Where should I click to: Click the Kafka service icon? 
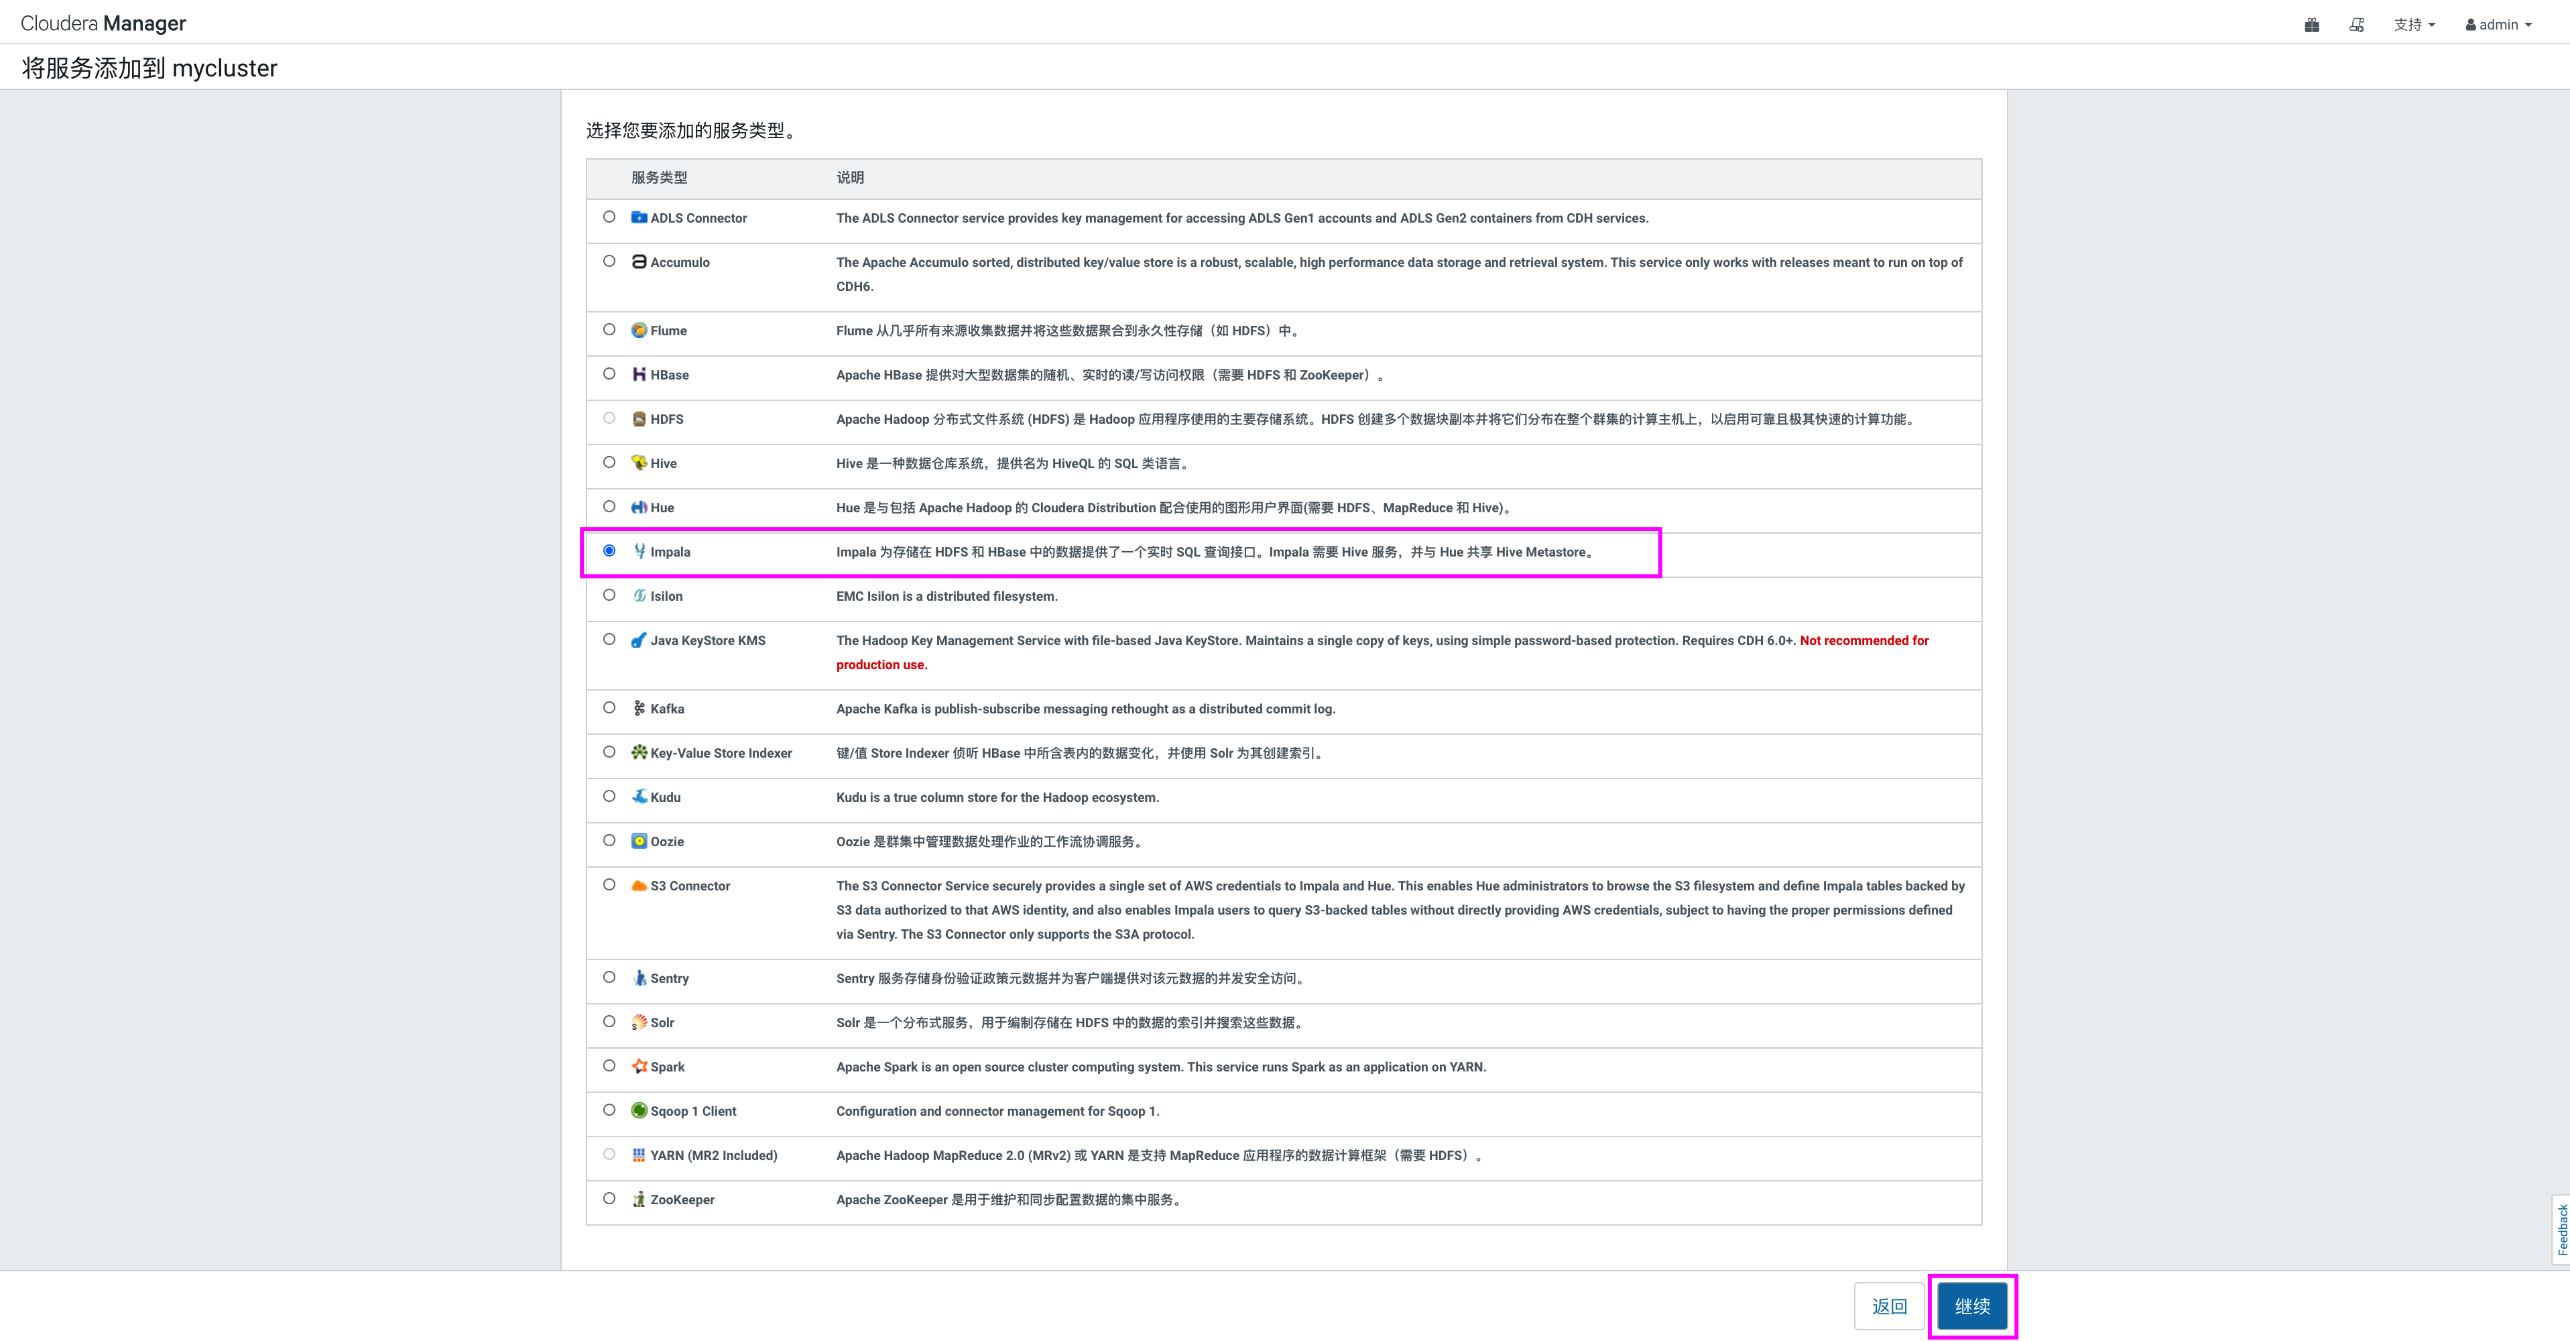[x=639, y=709]
